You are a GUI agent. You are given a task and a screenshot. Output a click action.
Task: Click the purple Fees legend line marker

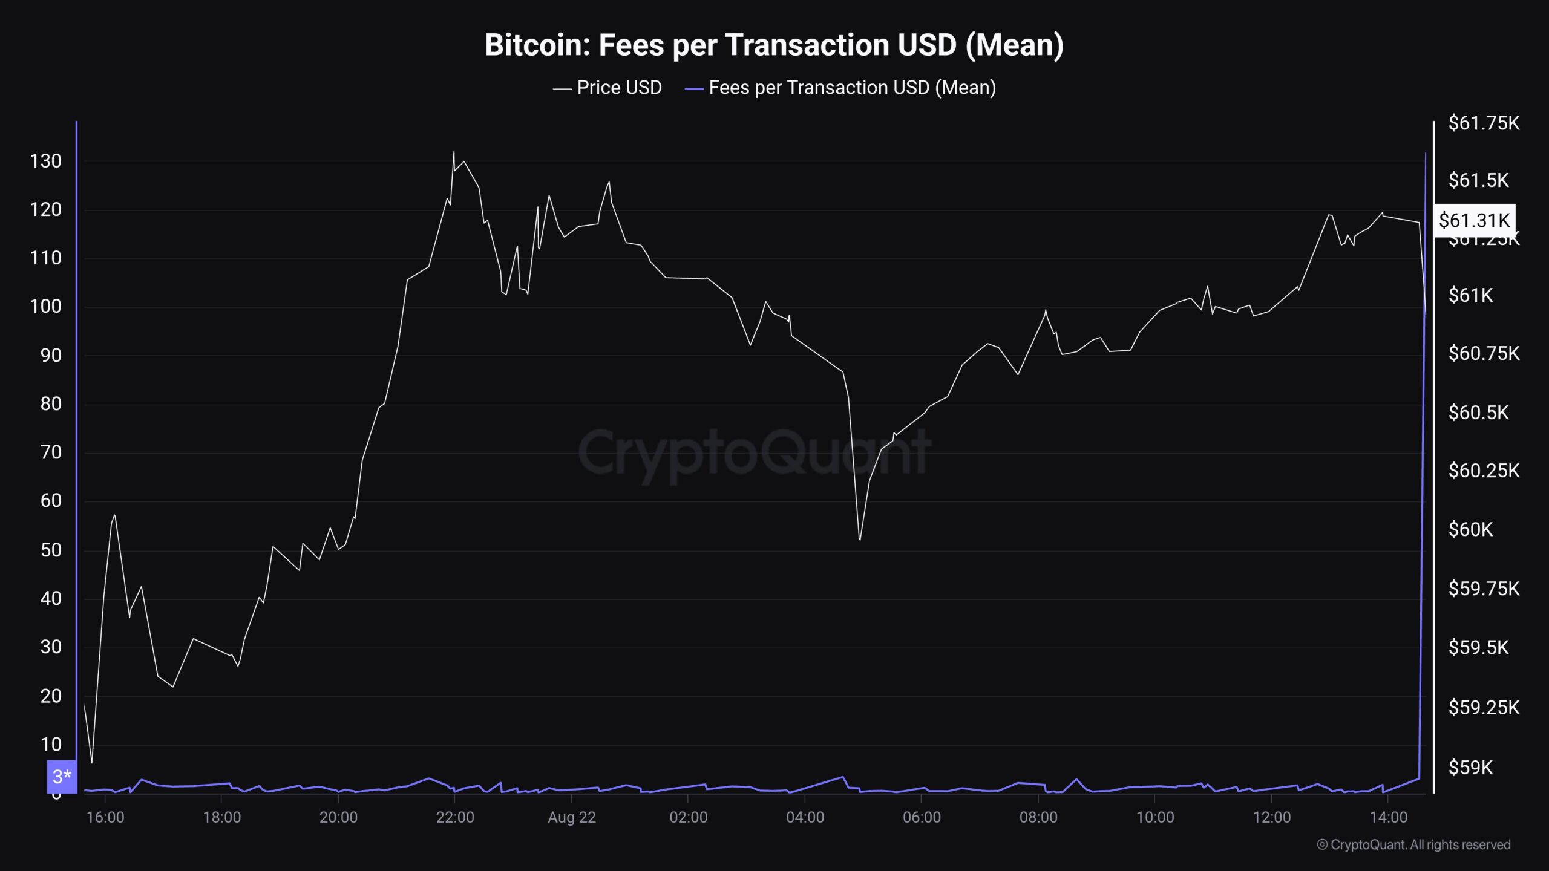(694, 89)
